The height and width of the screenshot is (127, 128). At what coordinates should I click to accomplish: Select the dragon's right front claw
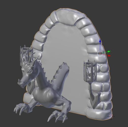[x=57, y=116]
